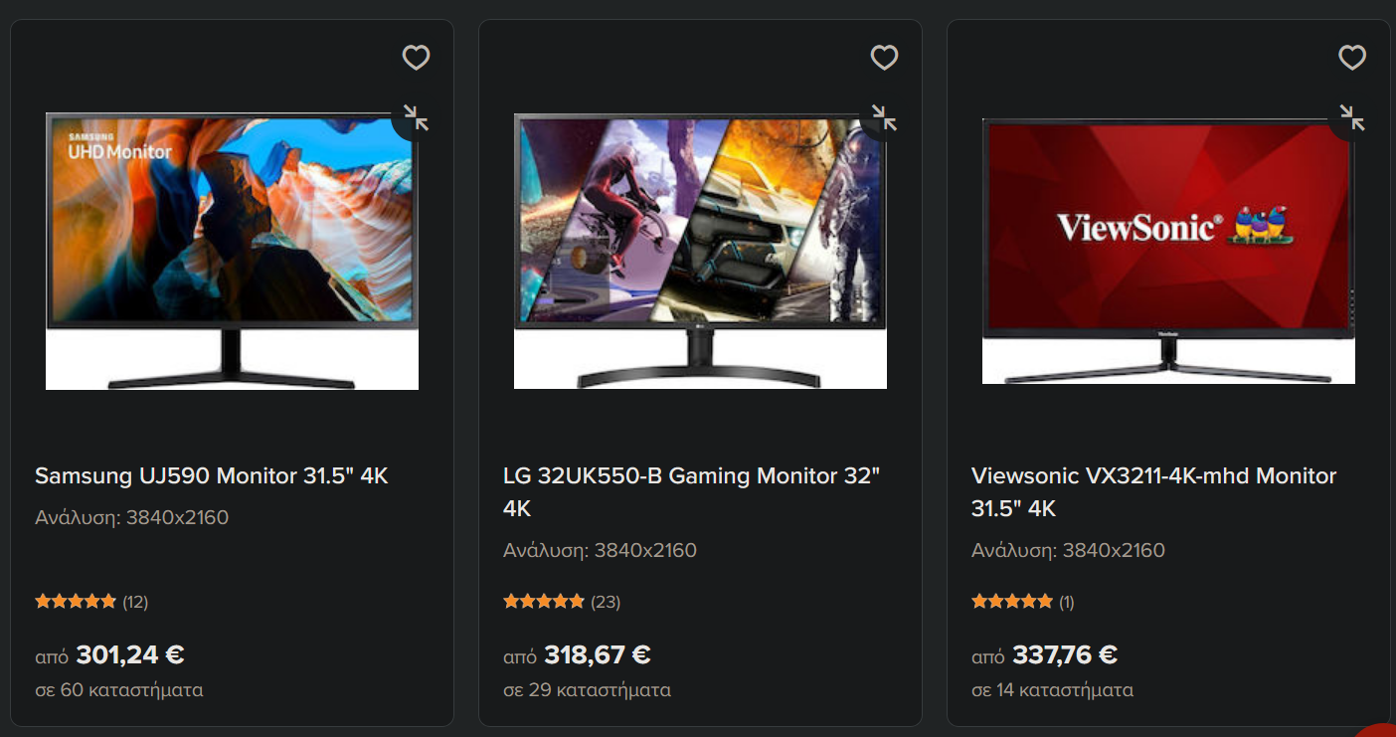This screenshot has width=1396, height=737.
Task: Add Samsung UJ590 monitor to favorites
Action: pos(416,58)
